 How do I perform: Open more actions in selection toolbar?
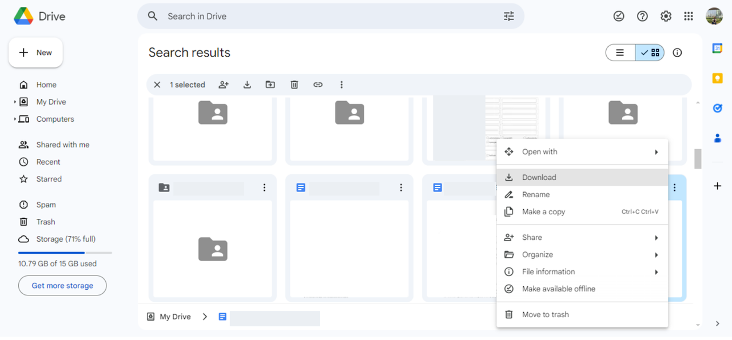click(x=341, y=85)
